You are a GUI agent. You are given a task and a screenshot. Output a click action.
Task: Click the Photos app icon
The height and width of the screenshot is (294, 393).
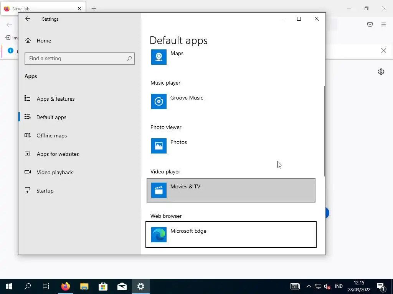[159, 146]
